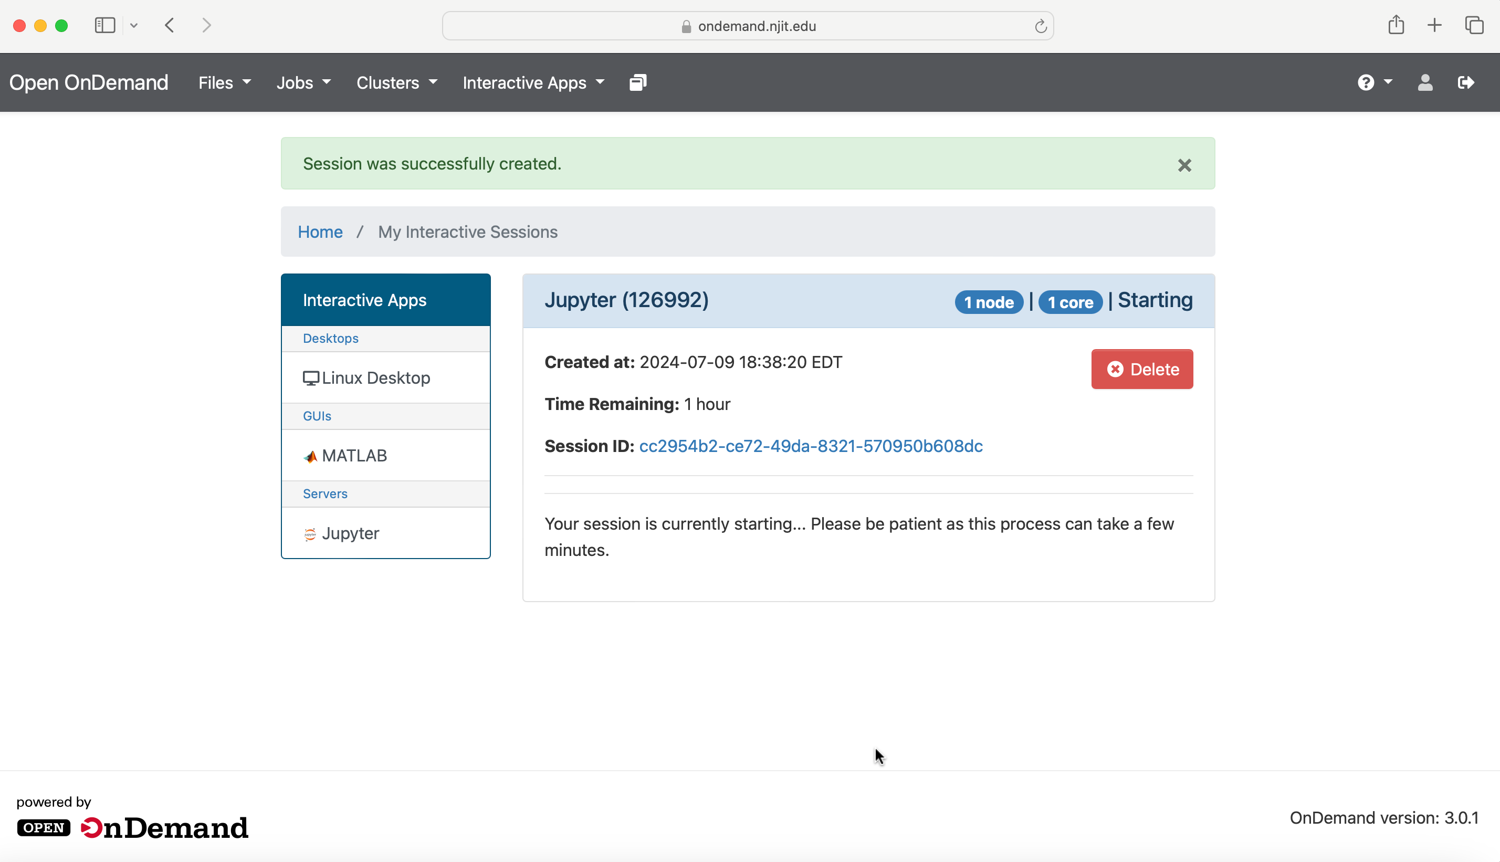Click My Interactive Sessions breadcrumb text

click(468, 232)
